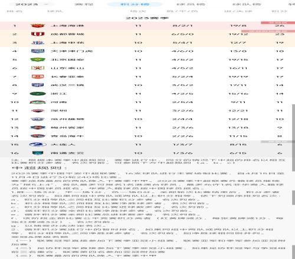Open the 武汉三镇 team name link
Viewport: 295px width, 259px height.
67,85
